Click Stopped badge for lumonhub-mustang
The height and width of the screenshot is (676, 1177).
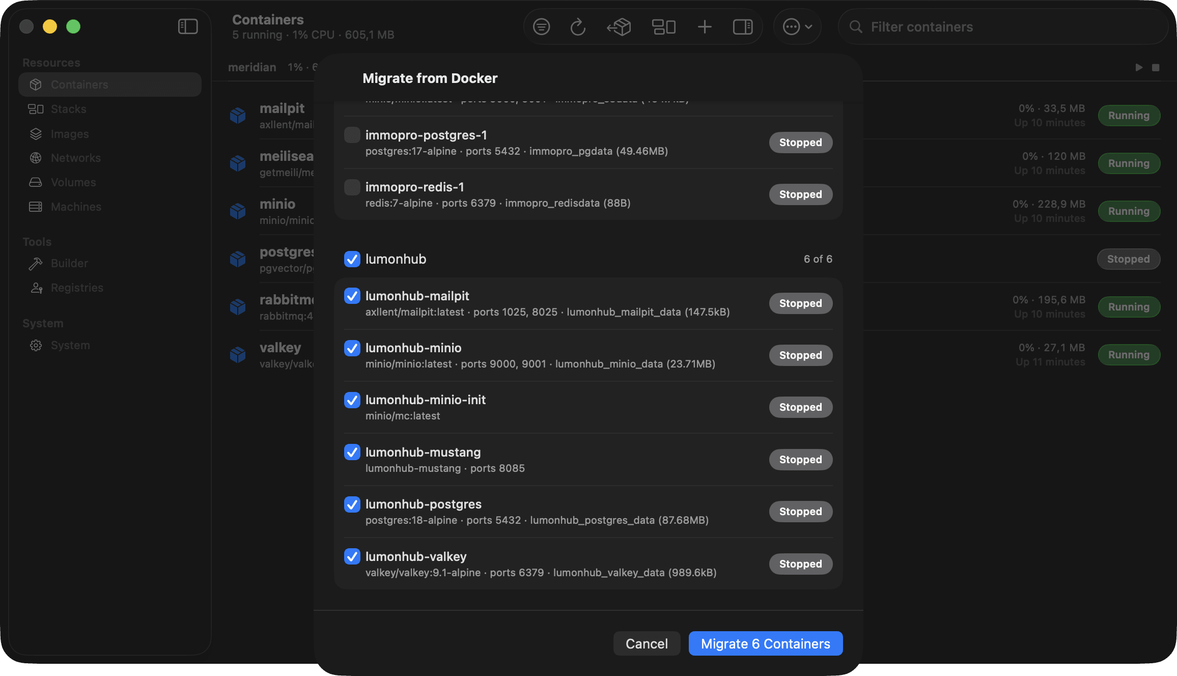(x=801, y=460)
